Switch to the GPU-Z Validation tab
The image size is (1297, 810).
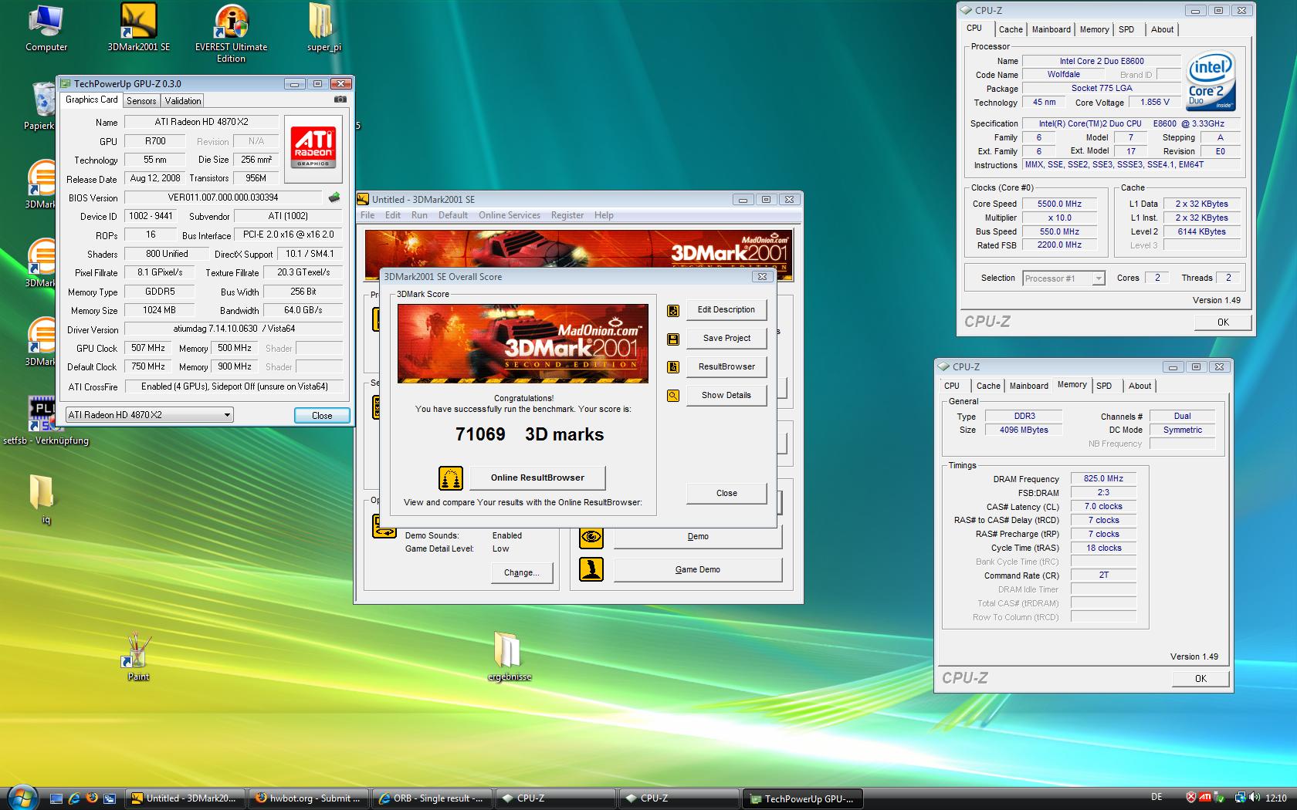pyautogui.click(x=183, y=101)
